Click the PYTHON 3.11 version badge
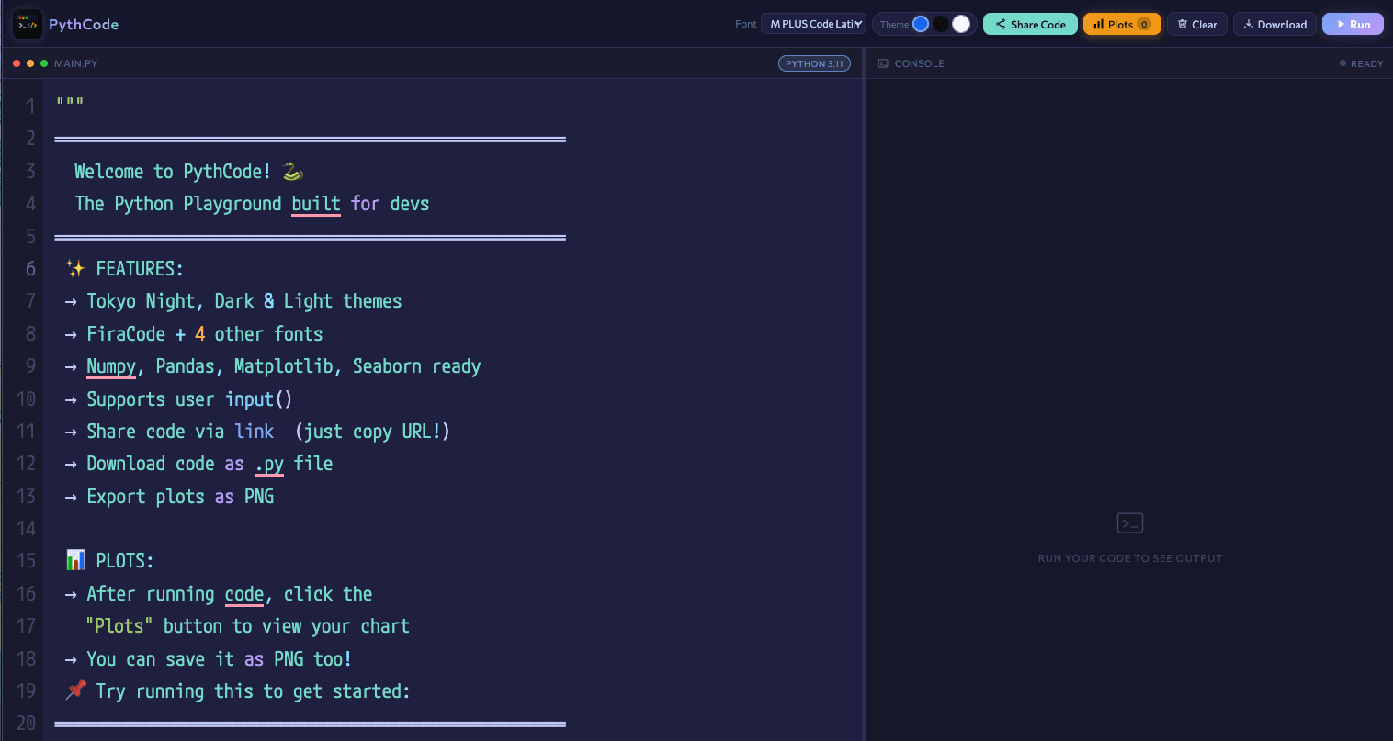Image resolution: width=1393 pixels, height=741 pixels. click(x=814, y=63)
